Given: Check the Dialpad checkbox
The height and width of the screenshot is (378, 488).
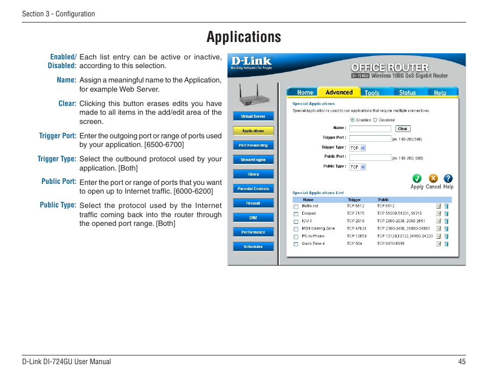Looking at the screenshot, I should [x=296, y=214].
